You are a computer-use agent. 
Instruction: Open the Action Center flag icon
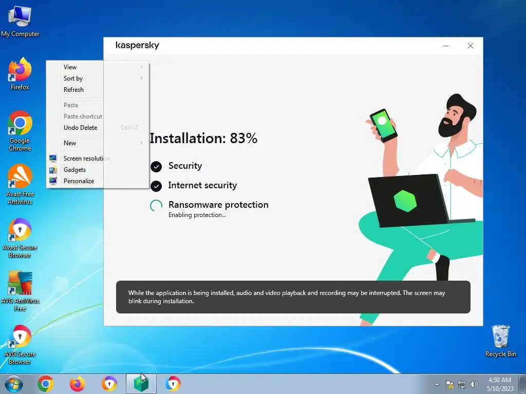click(449, 384)
